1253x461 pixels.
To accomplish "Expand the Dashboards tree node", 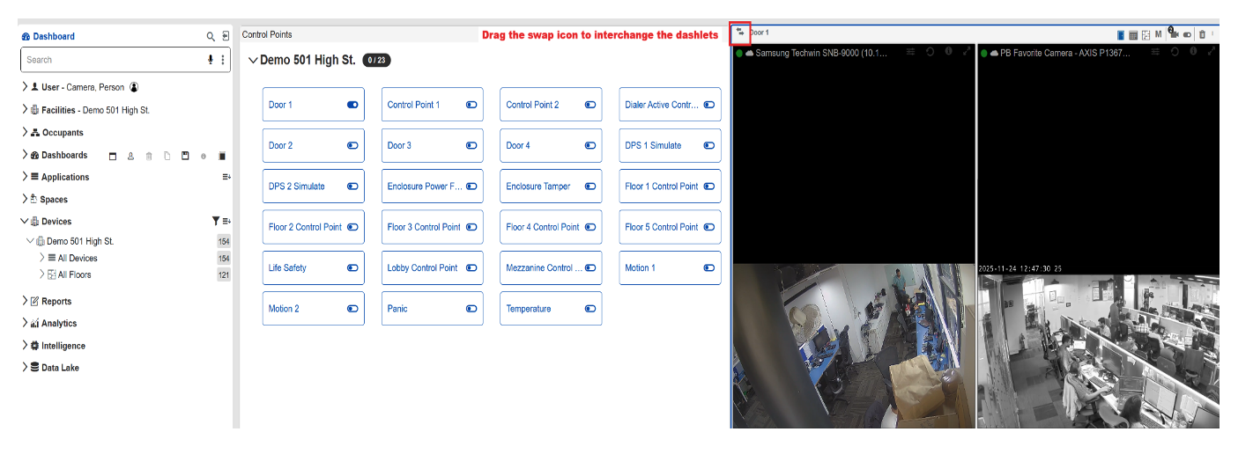I will [x=25, y=155].
